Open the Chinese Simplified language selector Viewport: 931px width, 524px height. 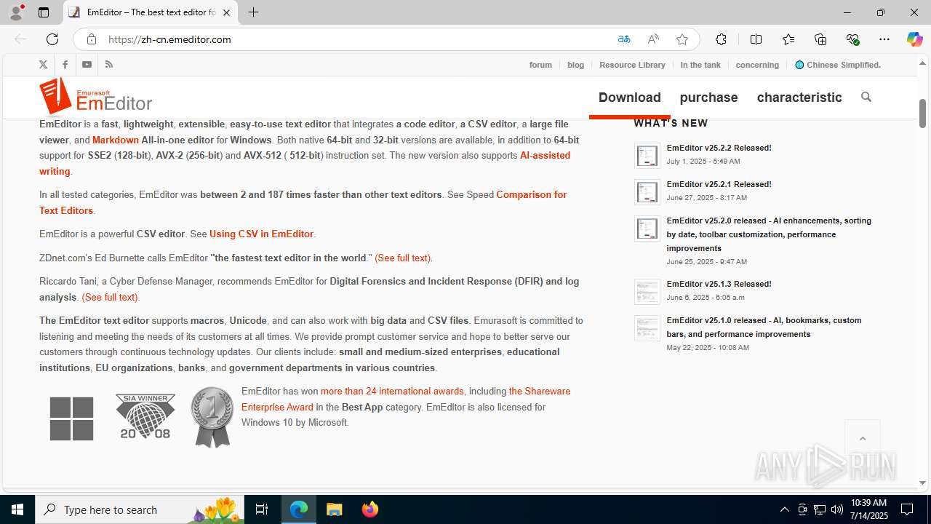(838, 65)
